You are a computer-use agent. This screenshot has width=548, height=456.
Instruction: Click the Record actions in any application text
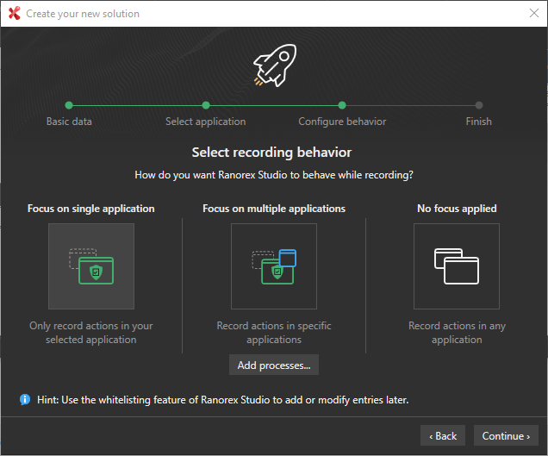click(457, 333)
